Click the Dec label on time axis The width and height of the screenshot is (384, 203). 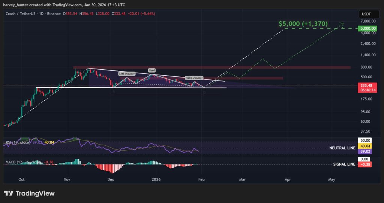(x=111, y=179)
